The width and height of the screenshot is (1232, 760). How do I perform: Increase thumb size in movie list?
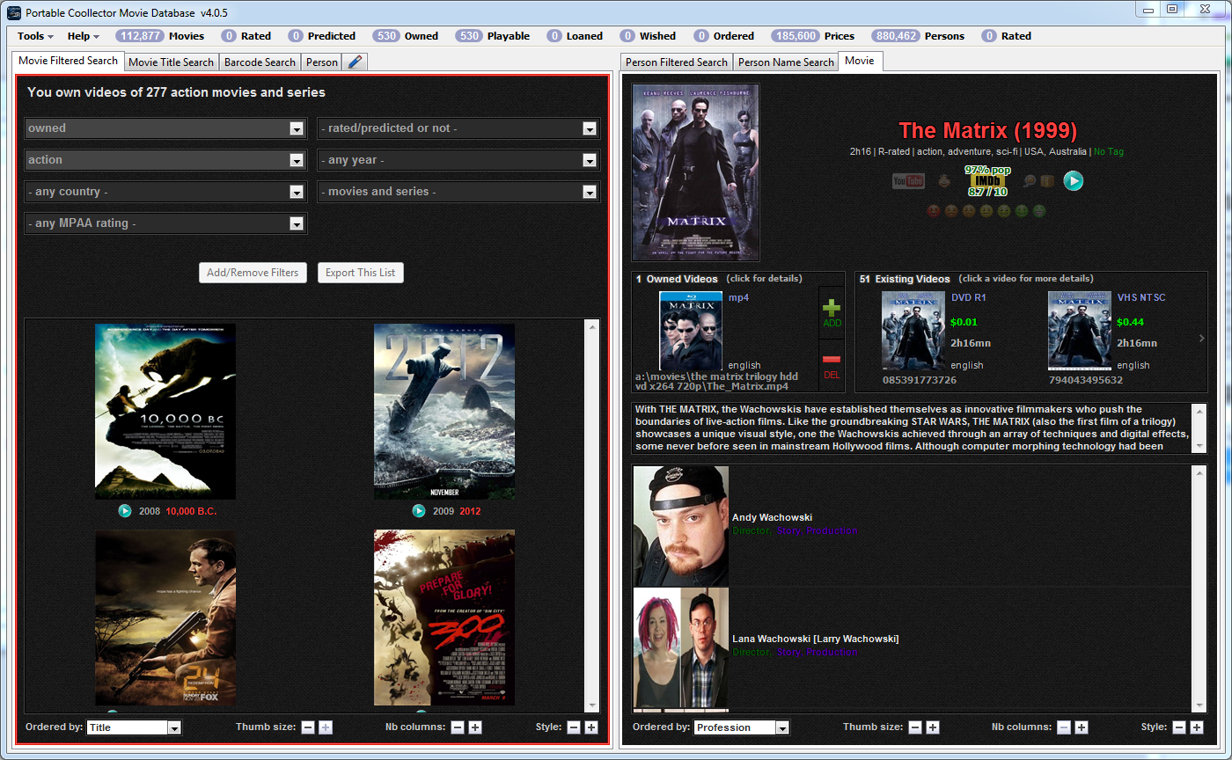pyautogui.click(x=326, y=727)
